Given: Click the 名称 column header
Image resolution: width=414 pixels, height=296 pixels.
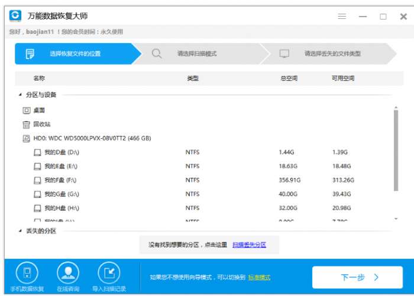Looking at the screenshot, I should (x=39, y=78).
